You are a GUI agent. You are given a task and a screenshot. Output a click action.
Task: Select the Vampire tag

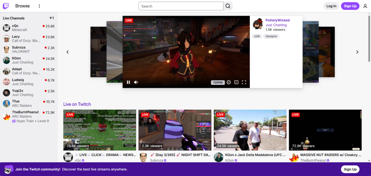[x=271, y=36]
